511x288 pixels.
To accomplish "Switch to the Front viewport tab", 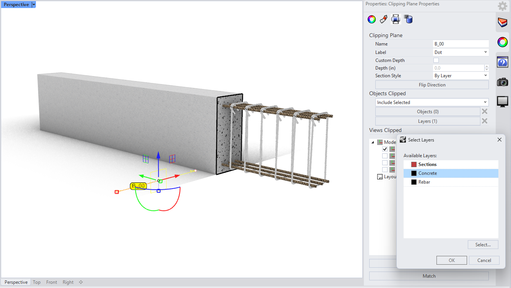I will coord(52,282).
